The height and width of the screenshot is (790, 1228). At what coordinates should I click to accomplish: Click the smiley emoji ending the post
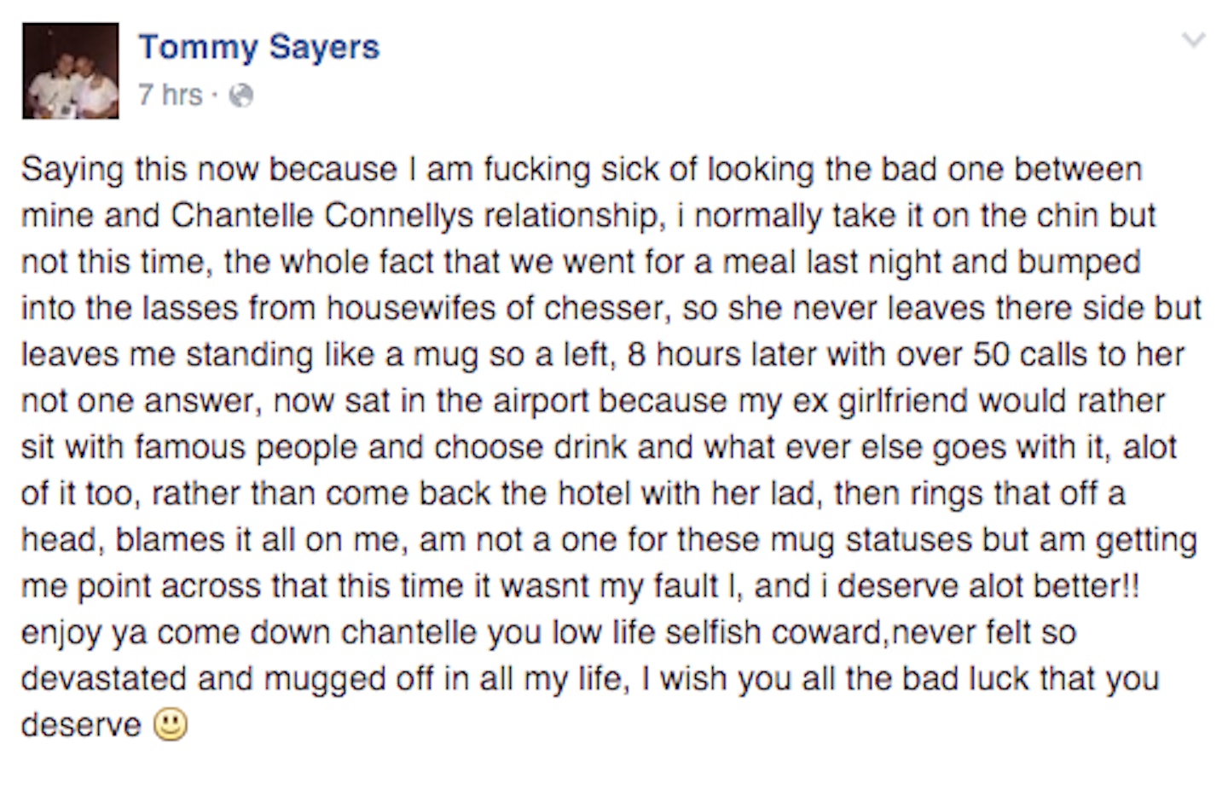[170, 725]
